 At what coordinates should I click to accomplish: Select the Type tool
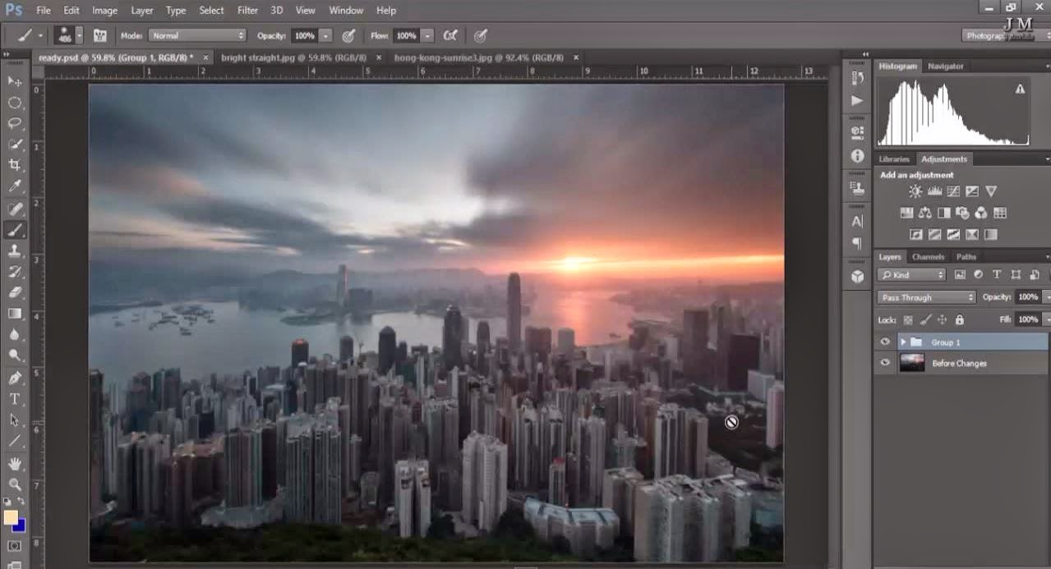pos(14,399)
